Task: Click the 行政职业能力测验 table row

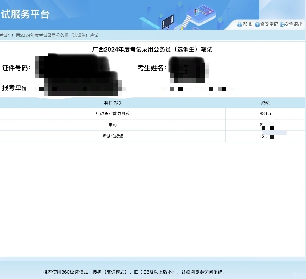Action: pyautogui.click(x=113, y=114)
